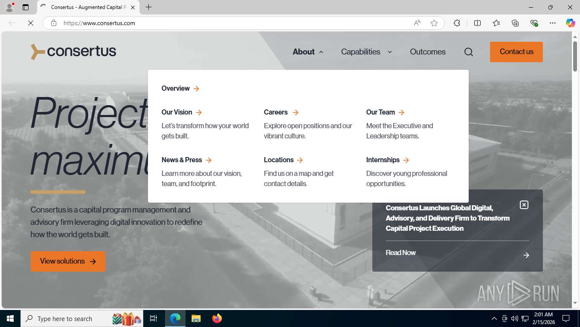Show hidden system tray icons
Viewport: 580px width, 327px height.
[x=494, y=318]
